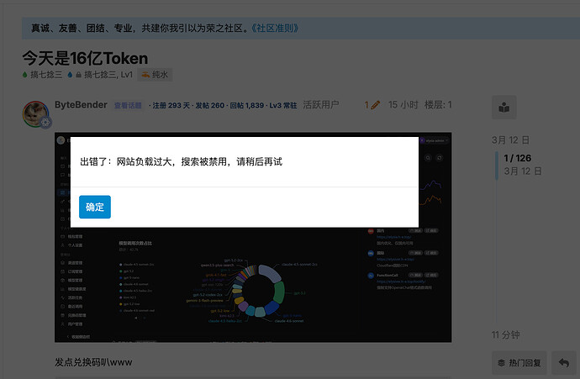This screenshot has height=379, width=580.
Task: Open the ByteBender username link
Action: pos(81,105)
